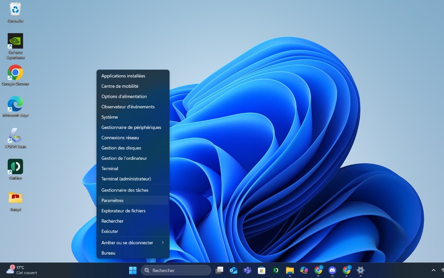Viewport: 444px width, 278px height.
Task: Open the Microsoft Store from the taskbar
Action: (x=261, y=270)
